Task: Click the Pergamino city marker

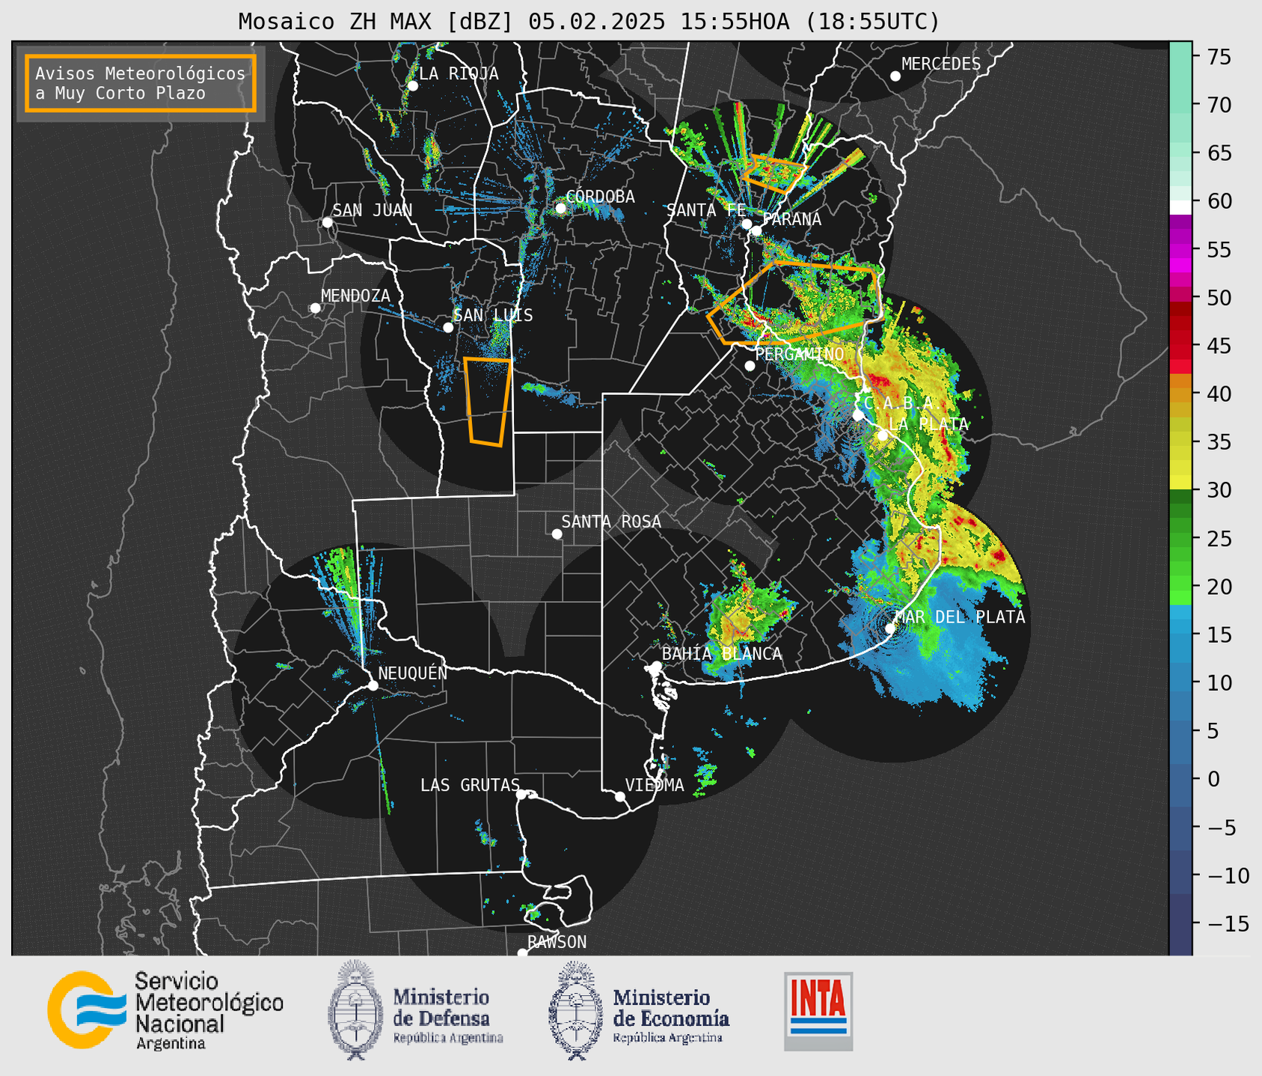Action: pyautogui.click(x=750, y=366)
